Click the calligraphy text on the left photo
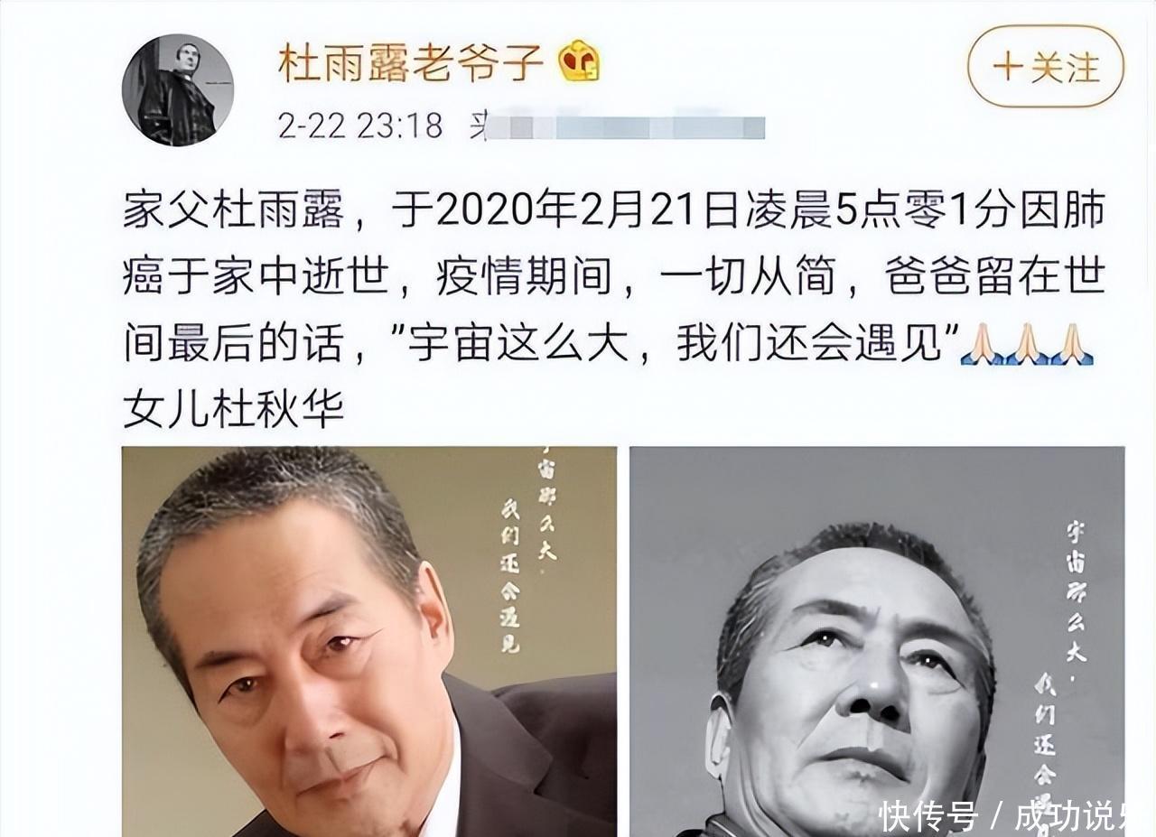1156x837 pixels. [529, 553]
